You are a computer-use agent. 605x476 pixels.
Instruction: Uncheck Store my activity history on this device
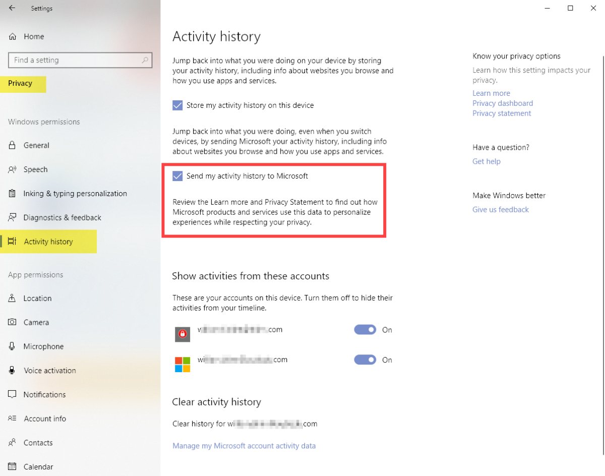tap(177, 105)
